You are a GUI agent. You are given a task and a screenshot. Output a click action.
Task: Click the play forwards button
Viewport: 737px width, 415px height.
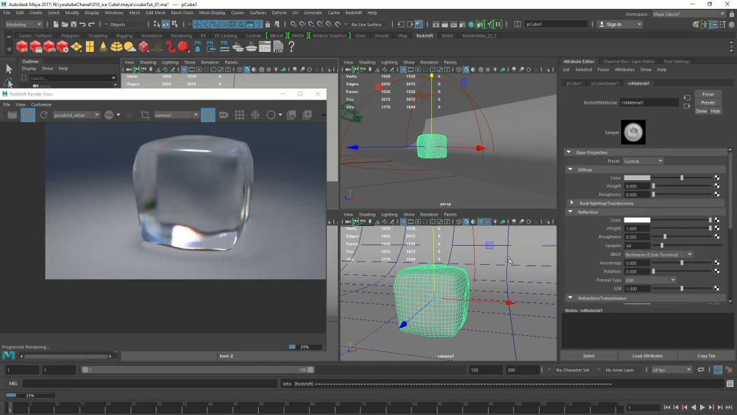pyautogui.click(x=702, y=407)
